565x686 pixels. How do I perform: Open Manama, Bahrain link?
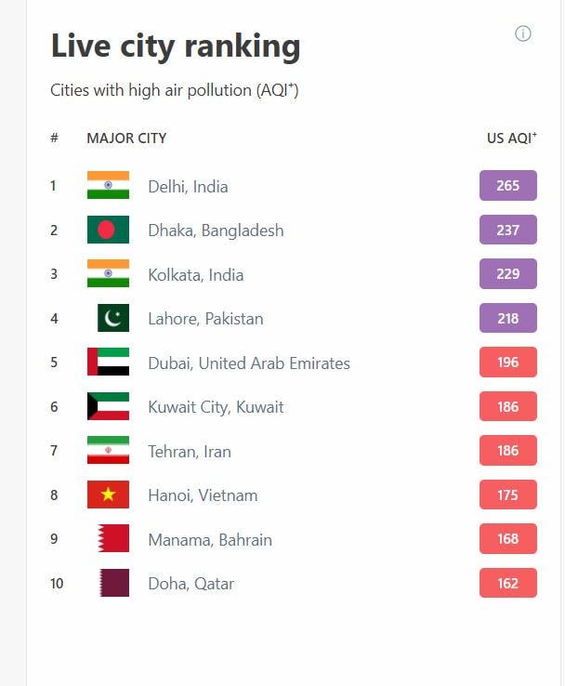[210, 540]
